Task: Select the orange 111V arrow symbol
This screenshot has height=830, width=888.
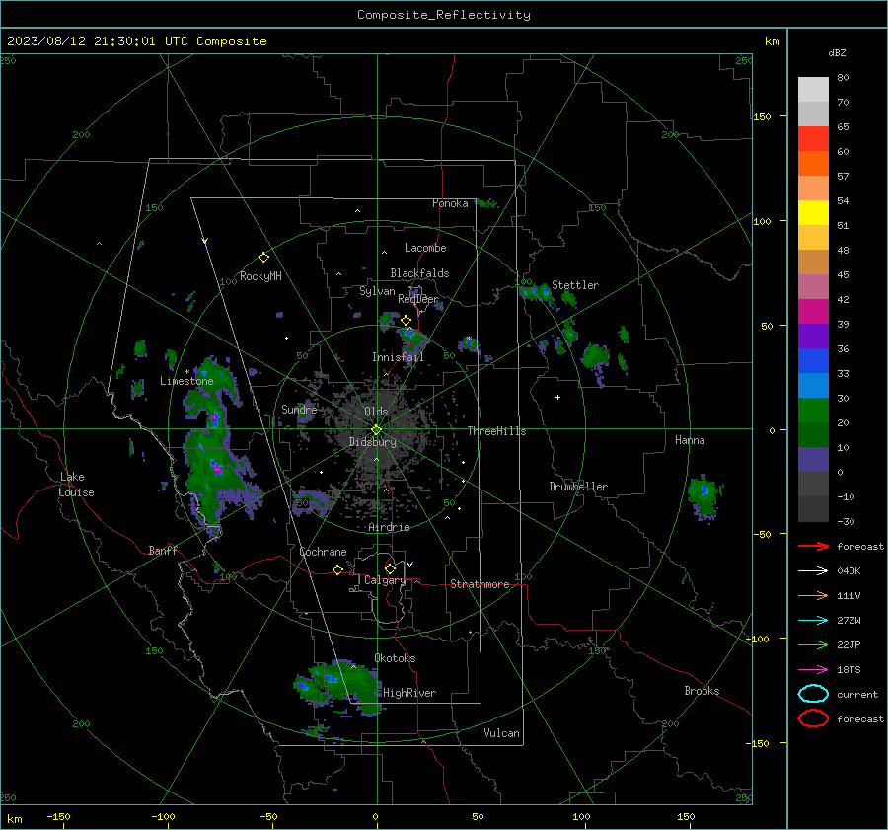Action: [813, 595]
